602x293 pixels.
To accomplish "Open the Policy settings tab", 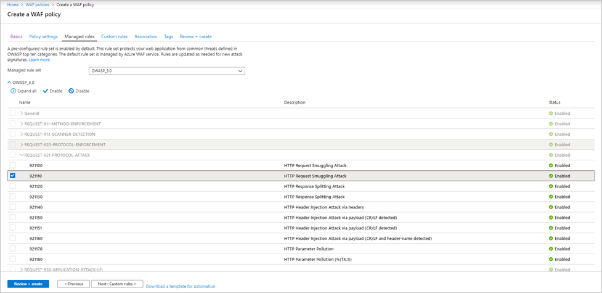I will pyautogui.click(x=44, y=37).
